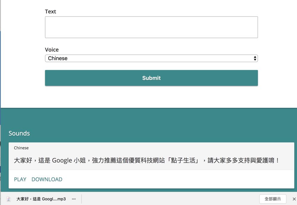Click inside the Text input box

(151, 27)
